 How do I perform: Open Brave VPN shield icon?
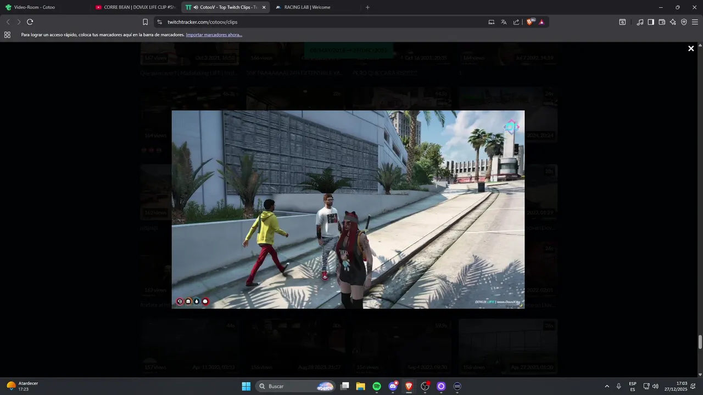pyautogui.click(x=684, y=22)
